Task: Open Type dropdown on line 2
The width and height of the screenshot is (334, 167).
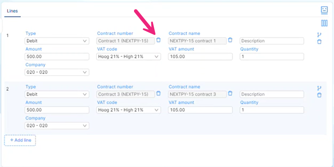Action: coord(57,94)
